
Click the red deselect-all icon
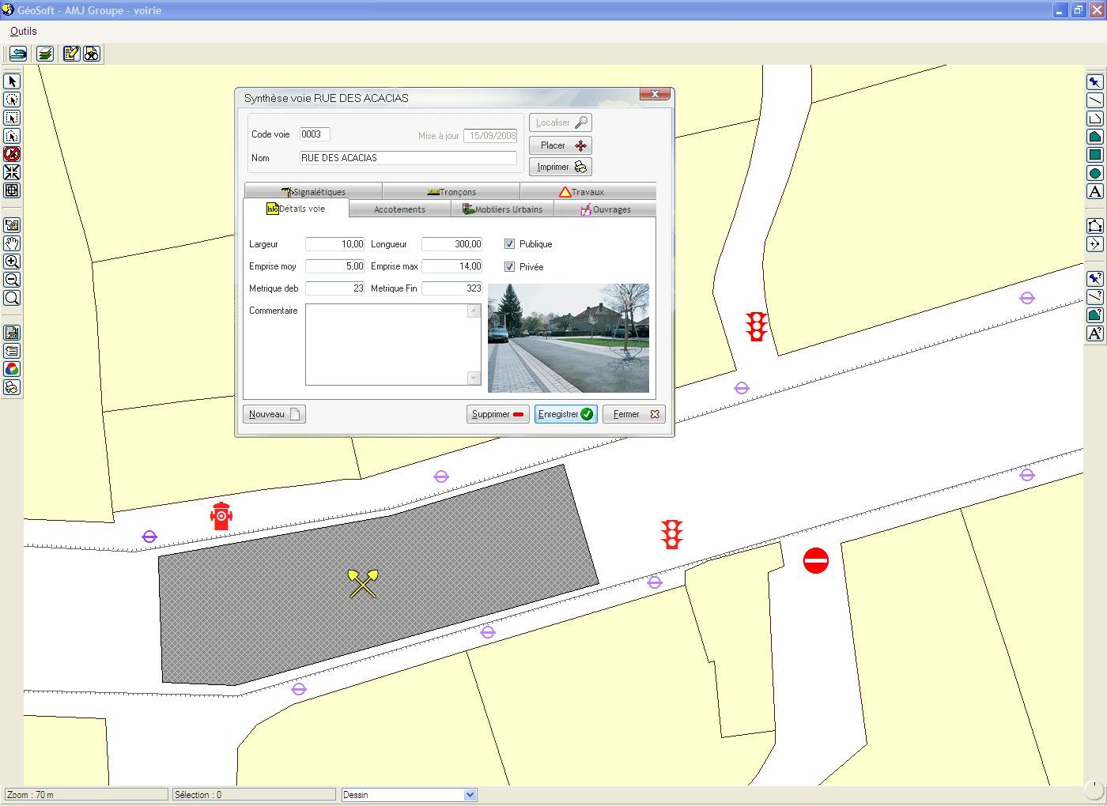pos(12,154)
